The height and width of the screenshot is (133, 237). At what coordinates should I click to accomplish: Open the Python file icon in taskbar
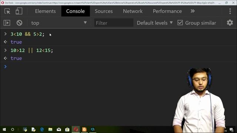pos(33,129)
